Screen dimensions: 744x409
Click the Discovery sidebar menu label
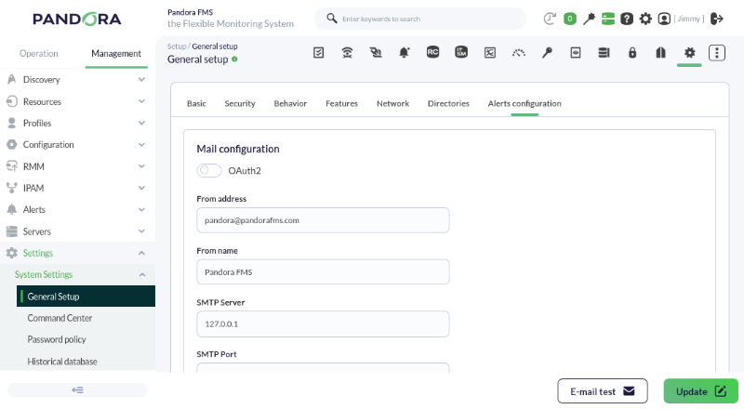click(41, 79)
